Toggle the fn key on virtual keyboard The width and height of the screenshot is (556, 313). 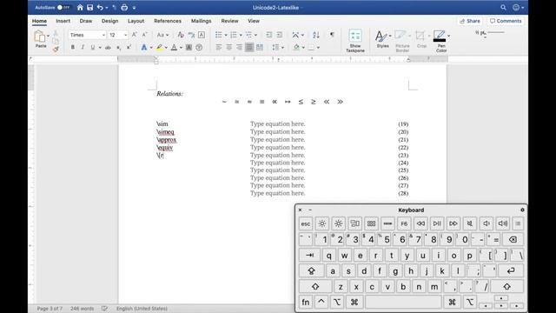[x=305, y=302]
